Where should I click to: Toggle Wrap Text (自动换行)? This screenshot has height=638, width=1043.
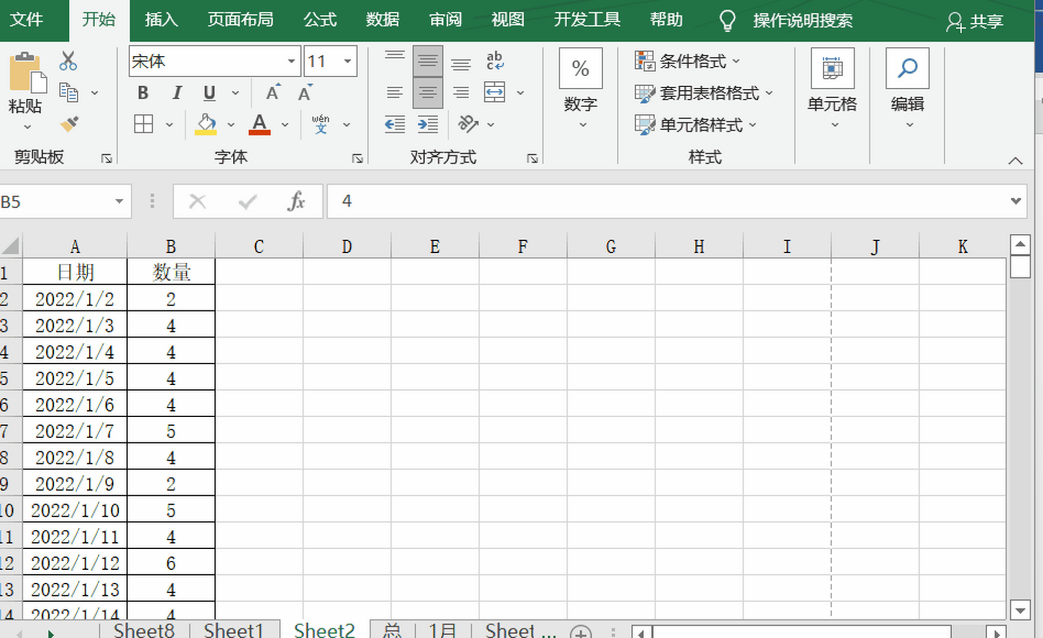pos(495,61)
